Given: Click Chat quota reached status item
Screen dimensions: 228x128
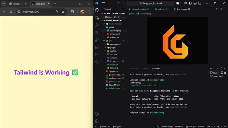Looking at the screenshot, I should 195,127.
